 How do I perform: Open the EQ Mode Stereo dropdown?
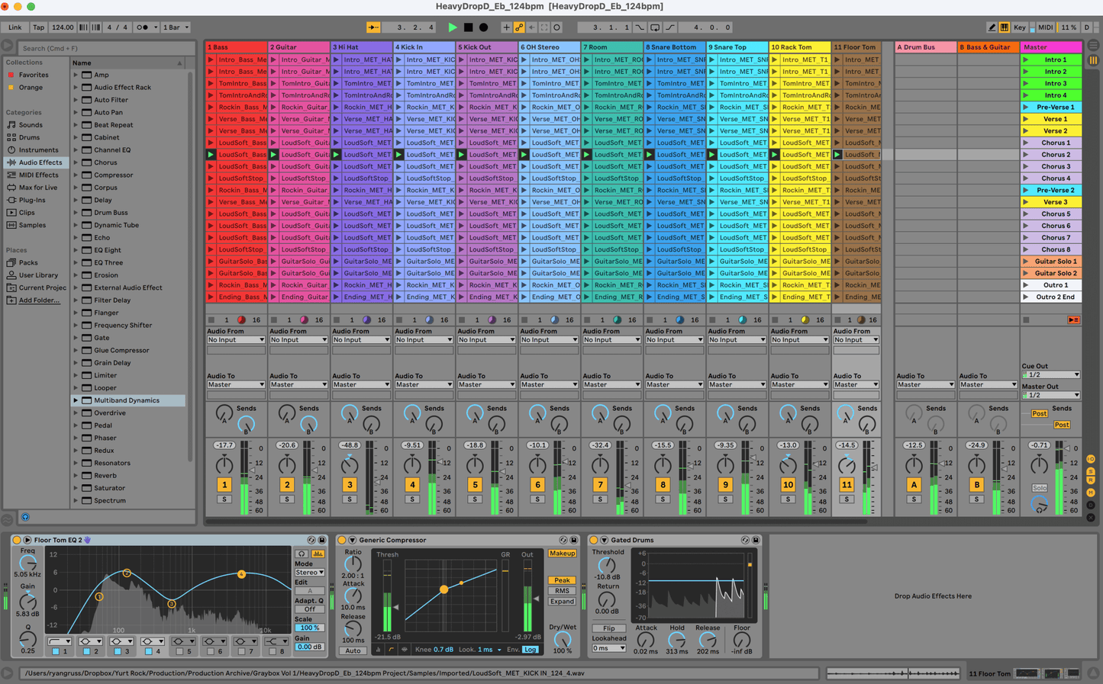(x=309, y=572)
